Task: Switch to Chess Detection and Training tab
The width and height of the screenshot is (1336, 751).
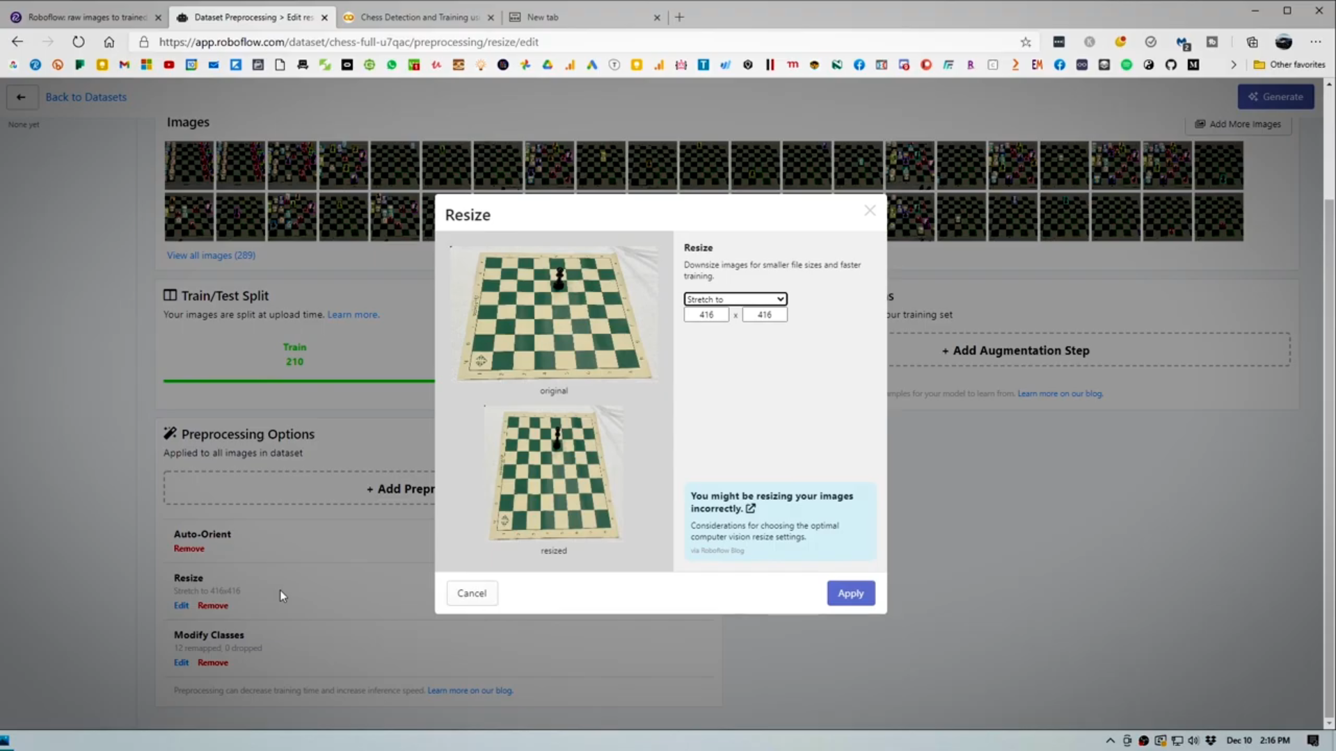Action: click(420, 17)
